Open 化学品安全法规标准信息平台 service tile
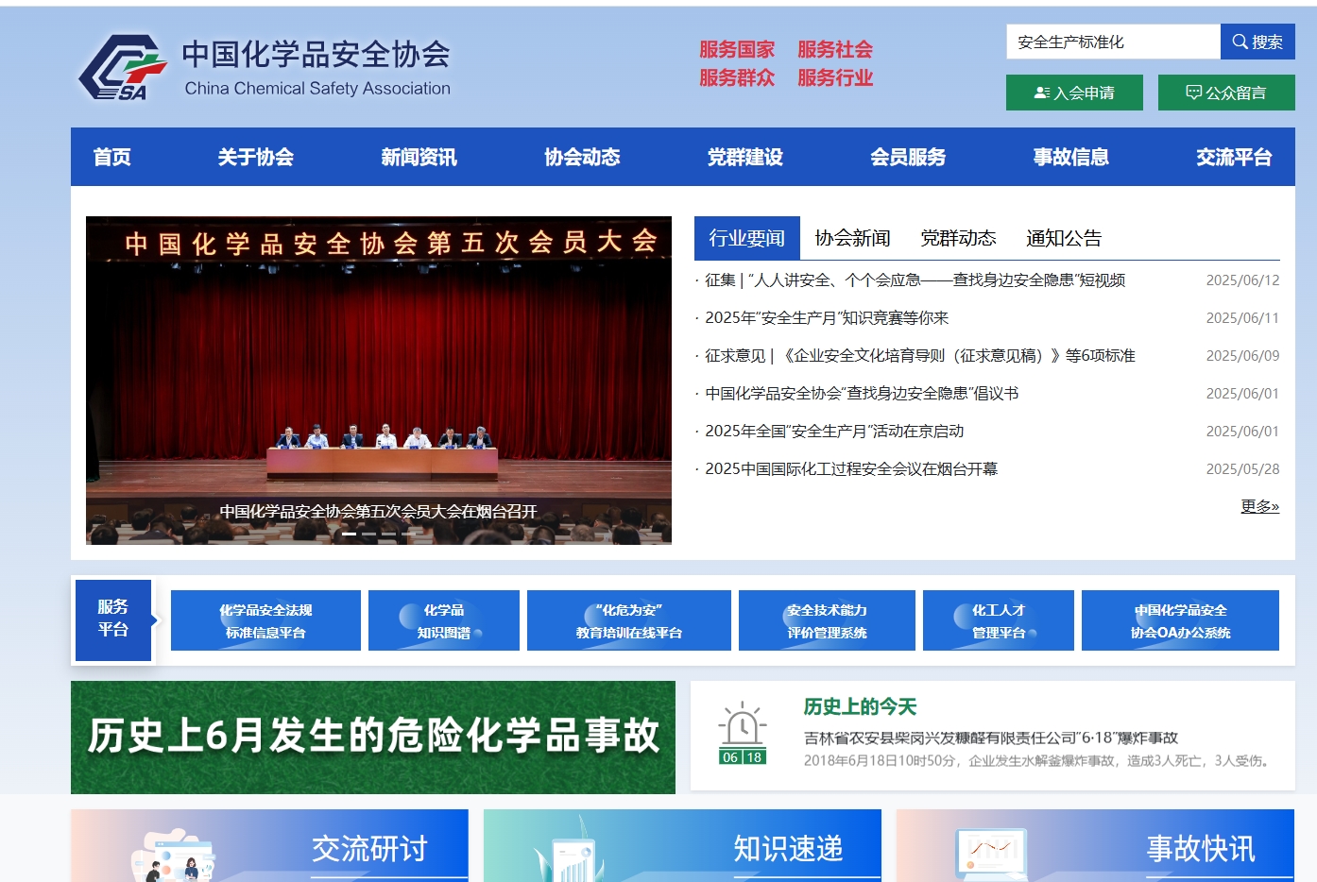 click(x=265, y=620)
